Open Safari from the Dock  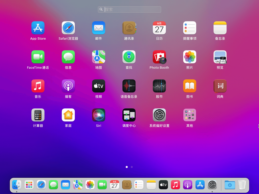(x=41, y=185)
